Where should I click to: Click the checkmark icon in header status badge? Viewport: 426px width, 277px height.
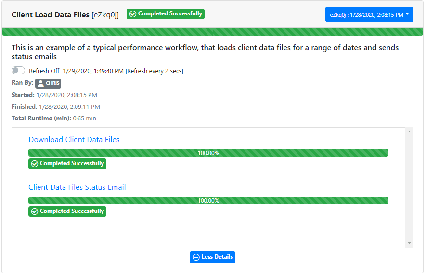(132, 14)
